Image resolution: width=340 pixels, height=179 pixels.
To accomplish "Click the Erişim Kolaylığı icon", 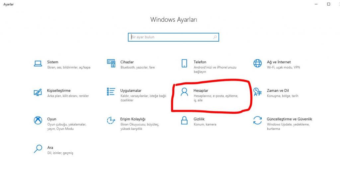I will pyautogui.click(x=111, y=120).
